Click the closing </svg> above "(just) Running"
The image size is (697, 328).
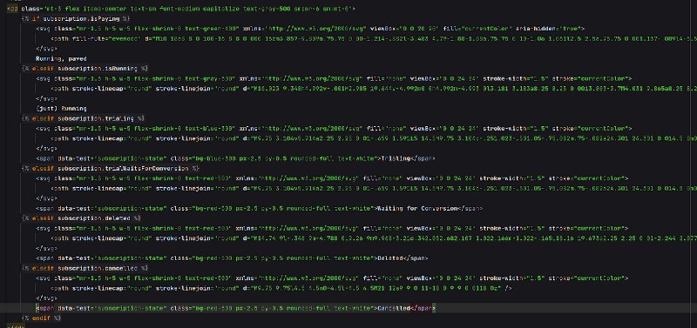click(47, 98)
